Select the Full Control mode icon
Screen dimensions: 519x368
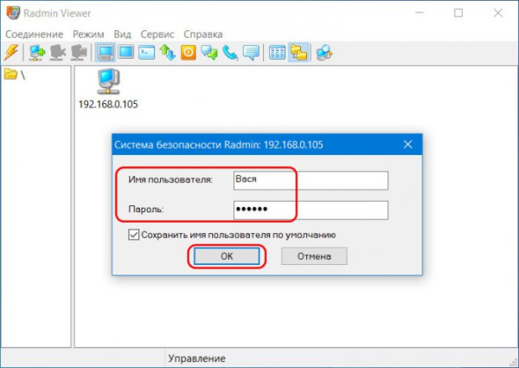(x=105, y=53)
